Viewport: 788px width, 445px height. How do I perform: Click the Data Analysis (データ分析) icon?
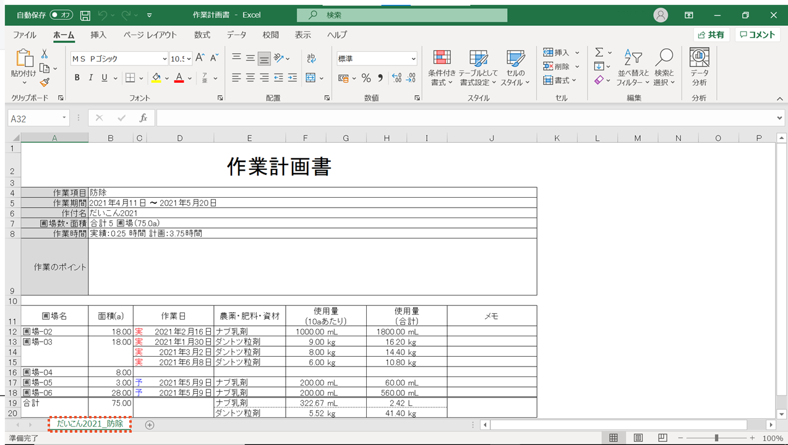click(699, 68)
